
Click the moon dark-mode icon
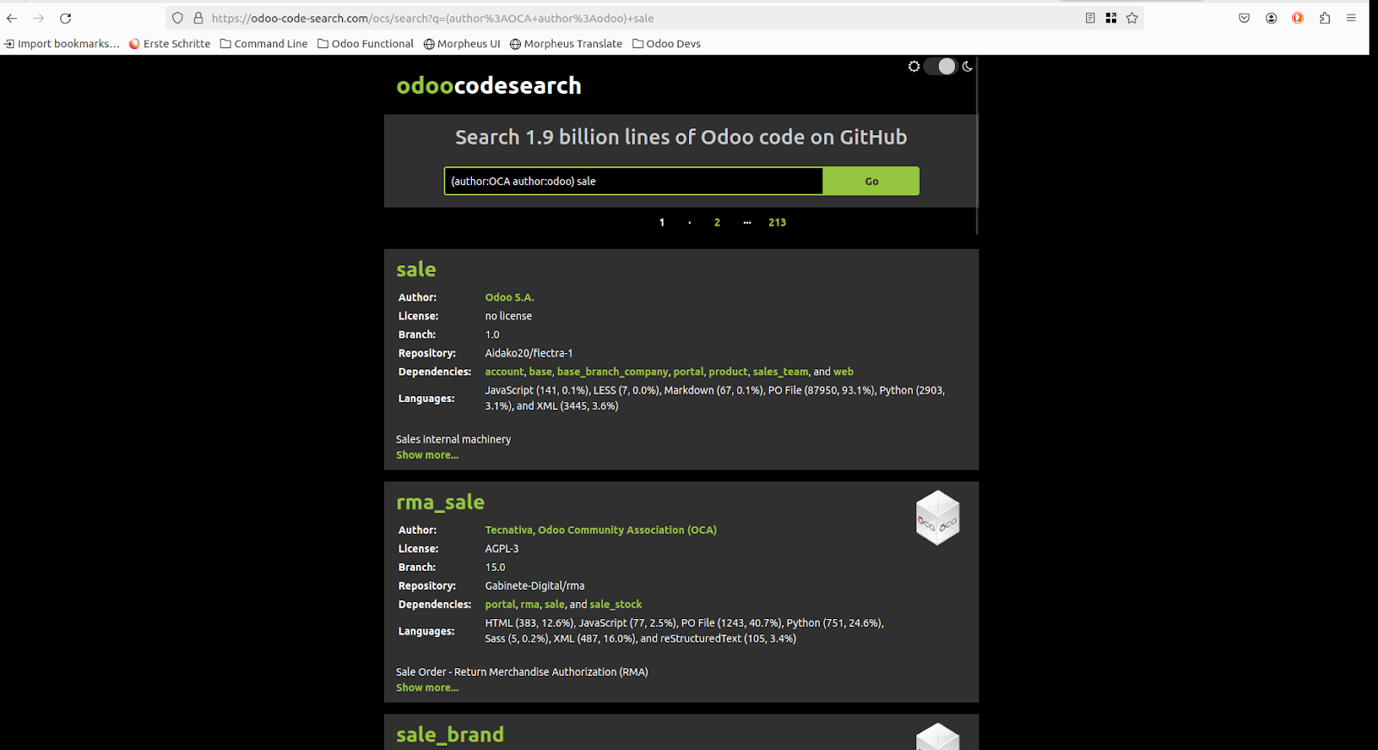967,66
